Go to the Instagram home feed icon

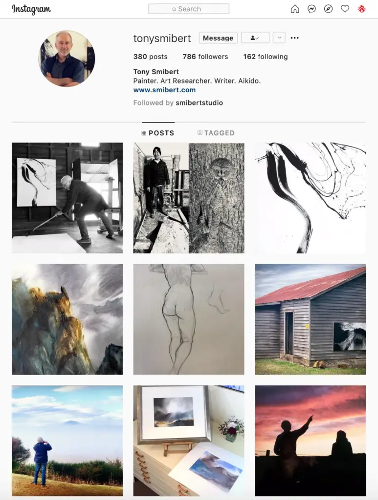(x=295, y=9)
